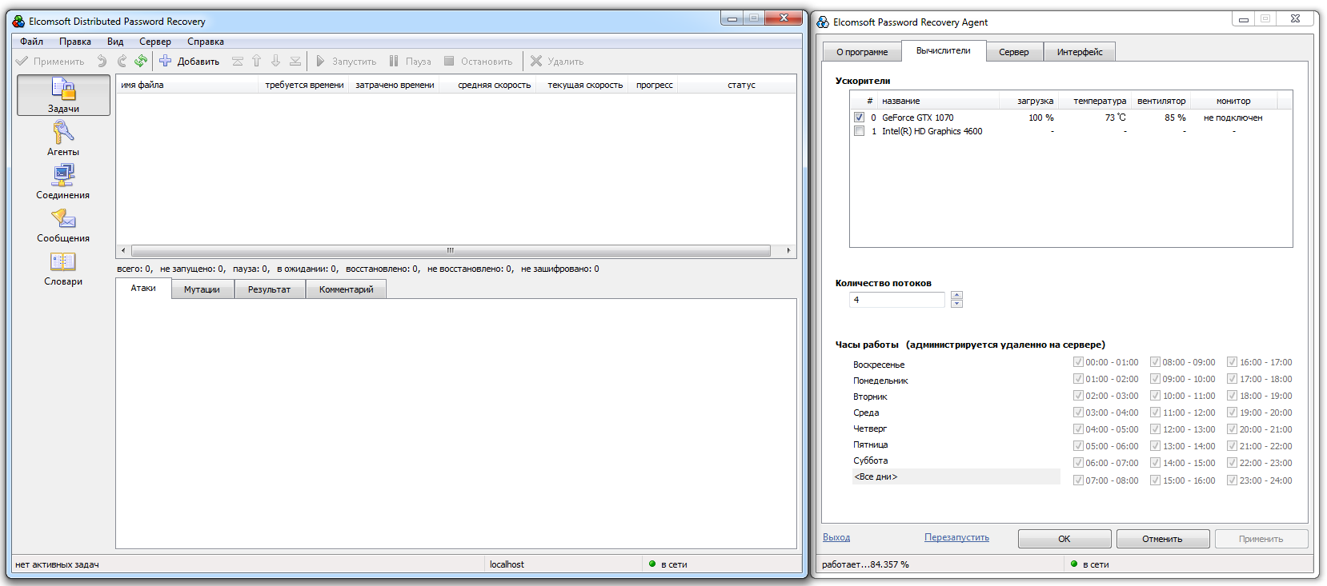Switch to the Интерфейс tab in the Agent window

click(1080, 52)
